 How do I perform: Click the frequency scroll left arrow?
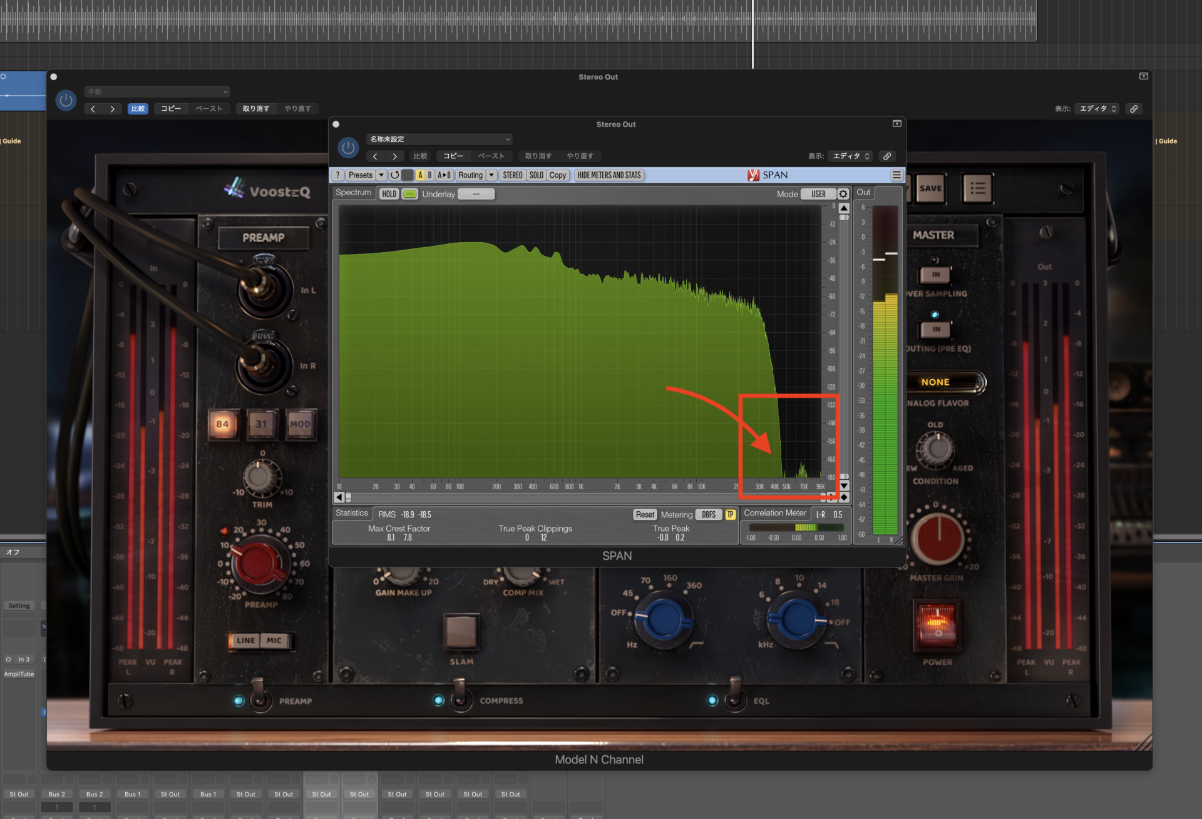339,497
